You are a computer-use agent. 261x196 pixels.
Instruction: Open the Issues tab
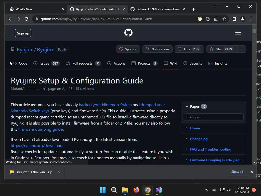tap(46, 63)
